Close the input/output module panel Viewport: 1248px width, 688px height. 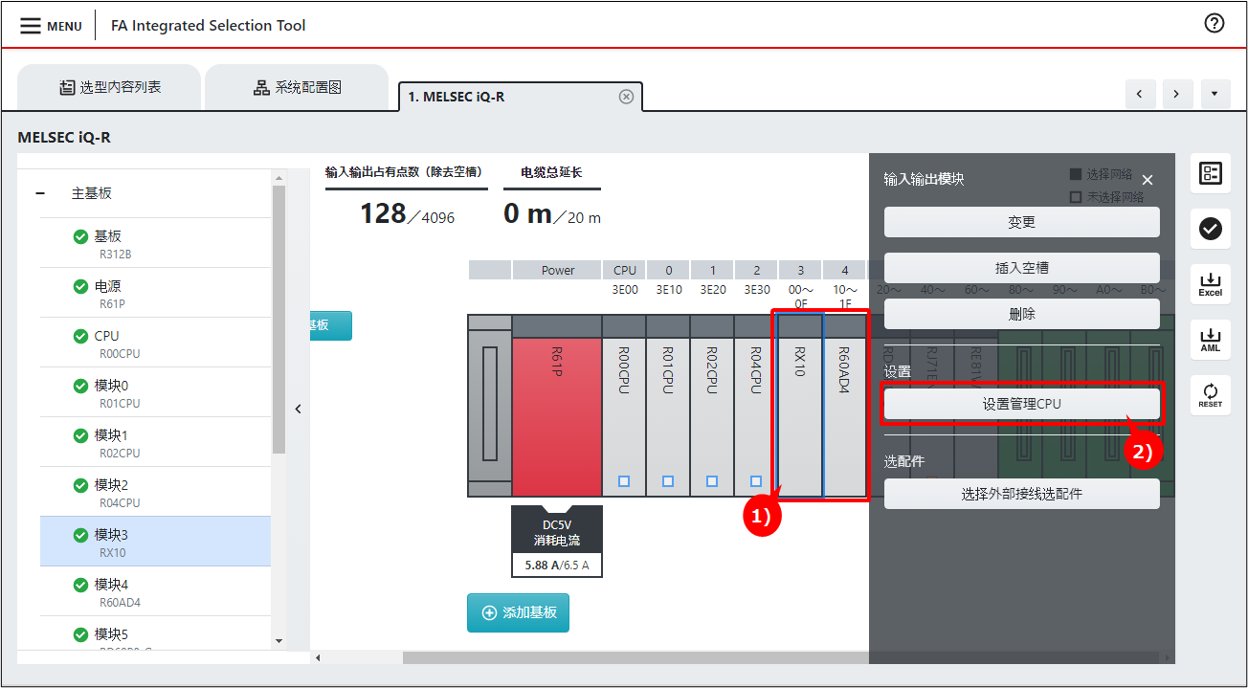(1148, 180)
